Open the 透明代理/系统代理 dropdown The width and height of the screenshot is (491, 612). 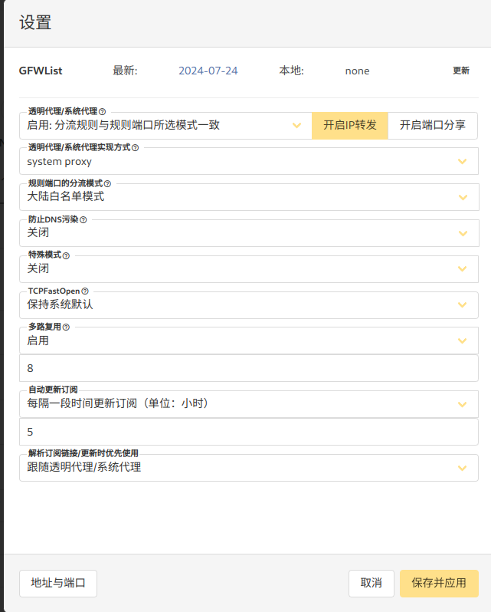click(x=165, y=125)
